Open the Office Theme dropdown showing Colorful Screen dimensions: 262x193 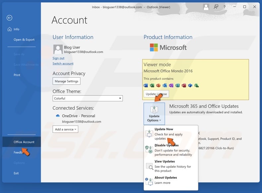88,98
